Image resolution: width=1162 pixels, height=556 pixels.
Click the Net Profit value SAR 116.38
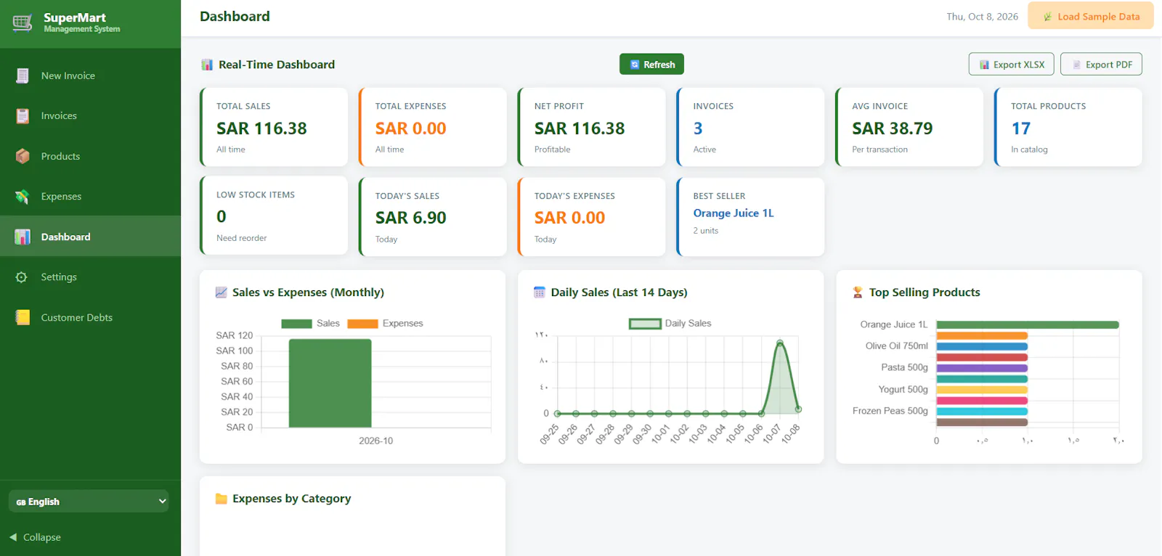click(580, 128)
